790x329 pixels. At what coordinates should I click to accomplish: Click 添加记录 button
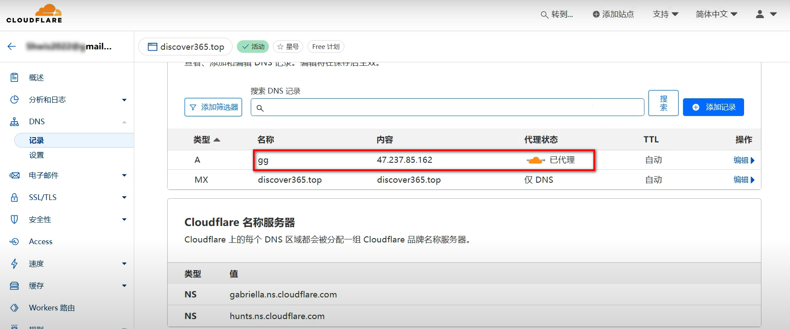[713, 107]
